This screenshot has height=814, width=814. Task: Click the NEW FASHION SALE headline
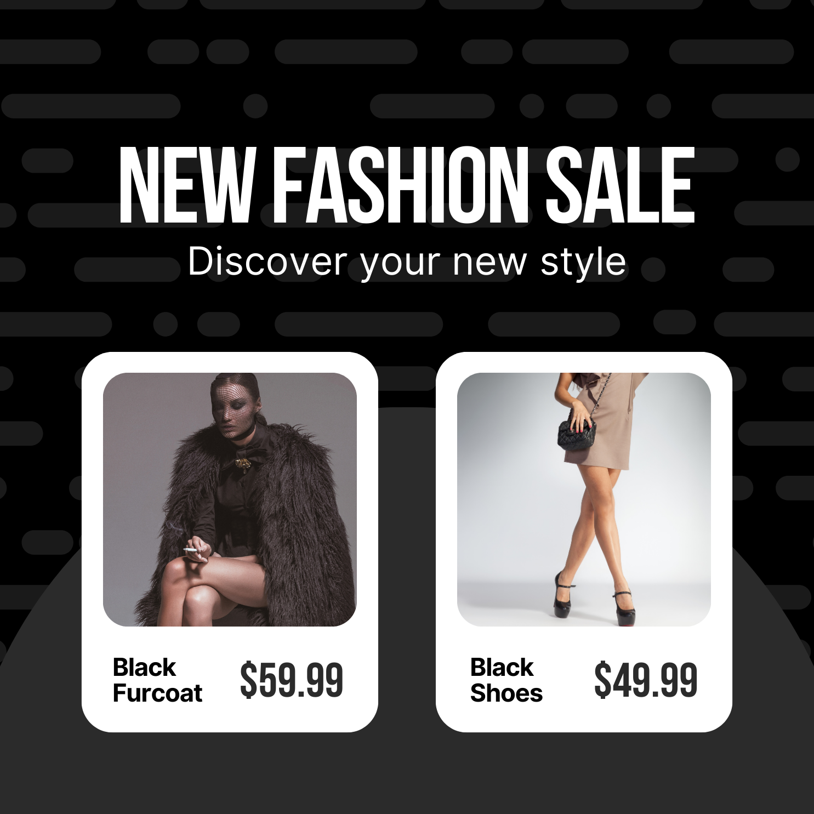click(x=407, y=185)
